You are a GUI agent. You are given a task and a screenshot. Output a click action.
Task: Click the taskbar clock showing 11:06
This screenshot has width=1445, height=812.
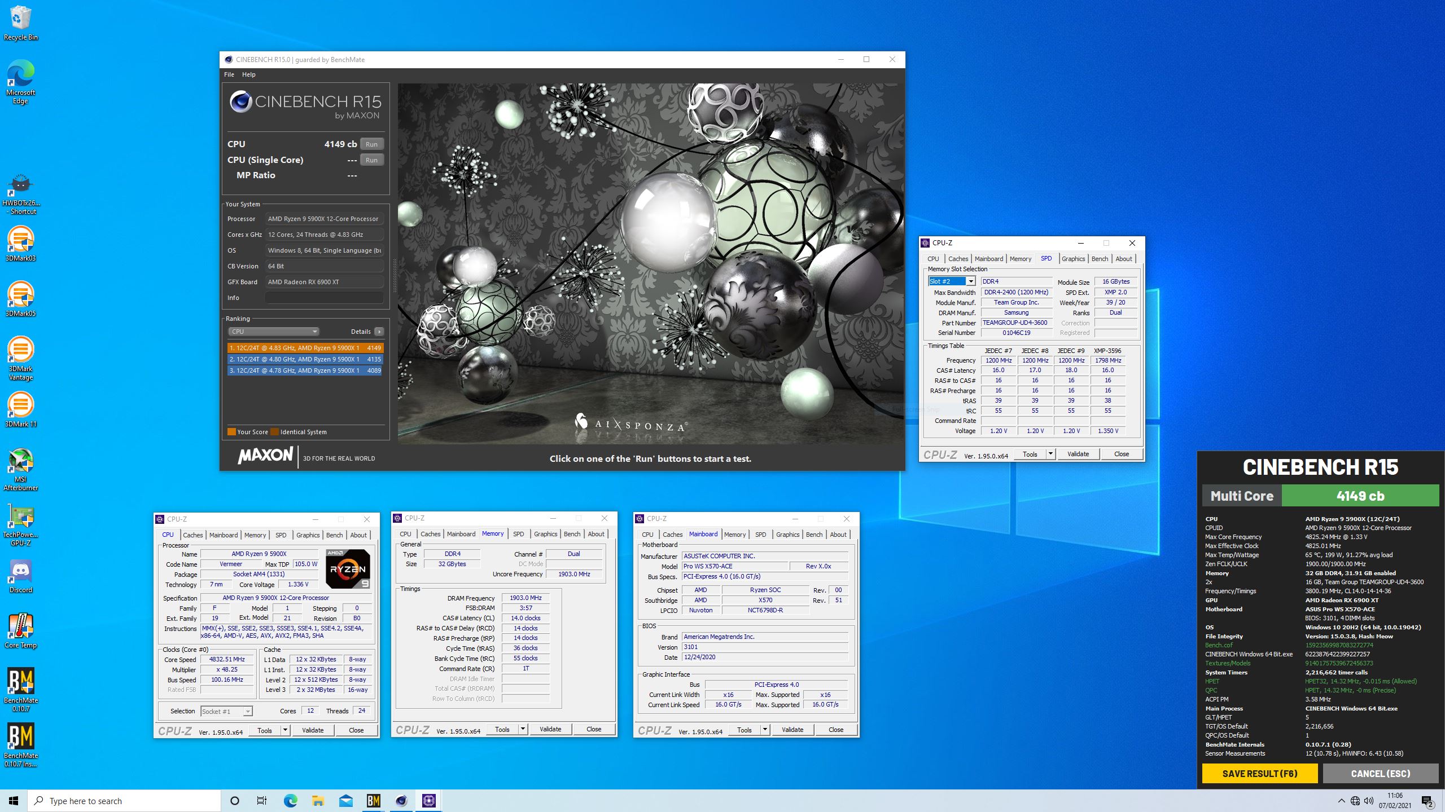coord(1395,801)
